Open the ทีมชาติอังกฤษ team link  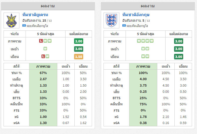136,15
